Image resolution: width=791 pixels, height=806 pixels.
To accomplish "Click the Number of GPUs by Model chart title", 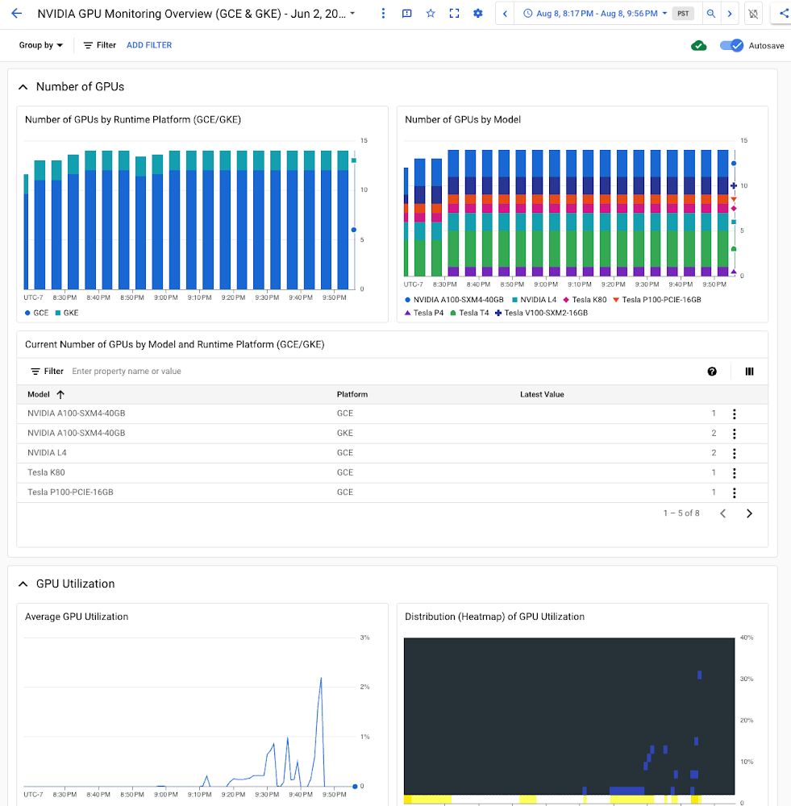I will point(462,120).
